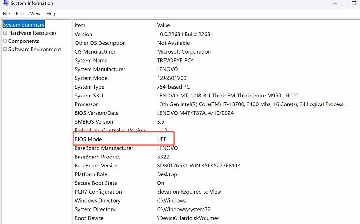Expand the Hardware Resources tree node
360x224 pixels.
[5, 33]
